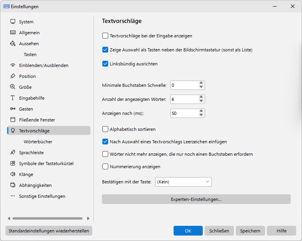
Task: Uncheck Zeige Auswahl als Tasten option
Action: point(105,50)
